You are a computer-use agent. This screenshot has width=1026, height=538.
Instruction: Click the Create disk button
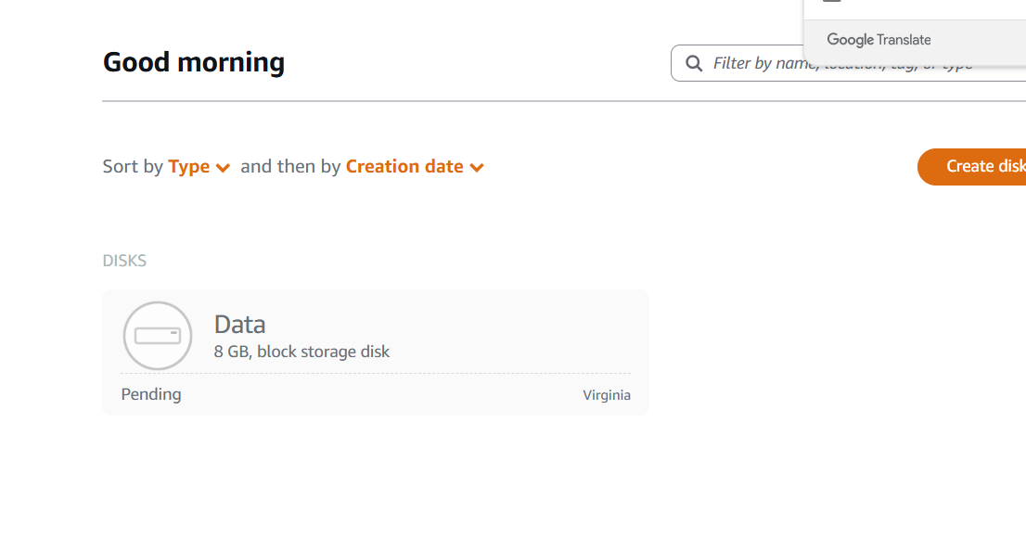[972, 167]
